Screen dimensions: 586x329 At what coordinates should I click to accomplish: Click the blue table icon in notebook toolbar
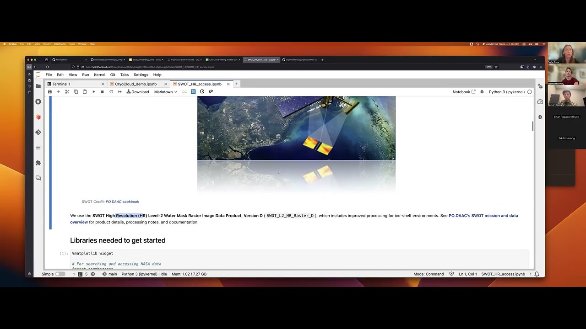193,92
